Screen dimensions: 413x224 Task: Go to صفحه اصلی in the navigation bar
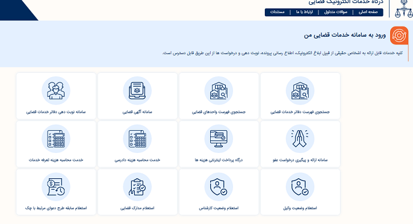point(368,12)
